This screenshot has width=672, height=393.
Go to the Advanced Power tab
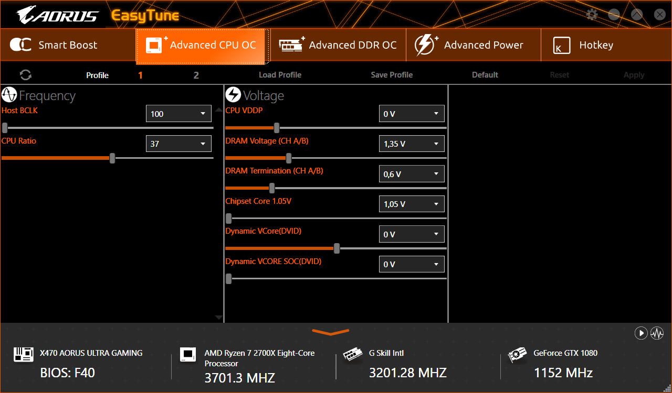click(x=474, y=45)
